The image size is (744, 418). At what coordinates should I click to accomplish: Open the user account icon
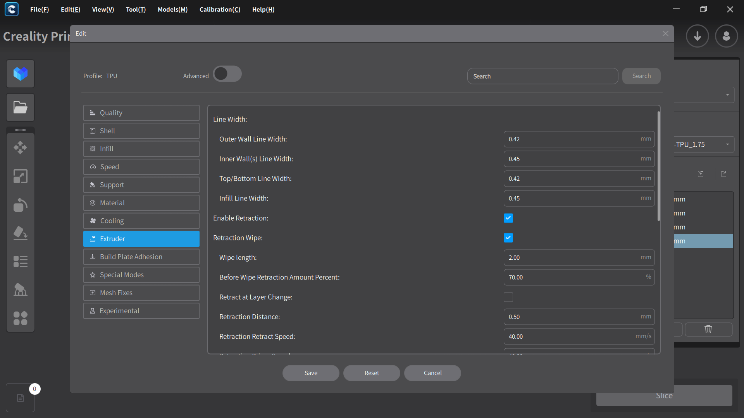coord(727,36)
